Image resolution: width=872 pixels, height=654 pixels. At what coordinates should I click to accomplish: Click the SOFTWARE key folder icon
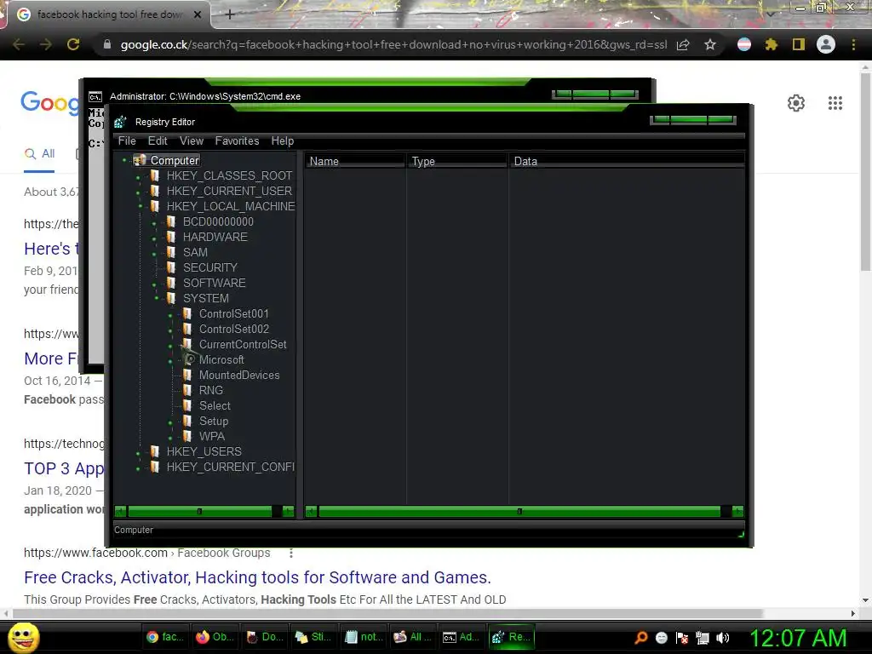coord(171,283)
